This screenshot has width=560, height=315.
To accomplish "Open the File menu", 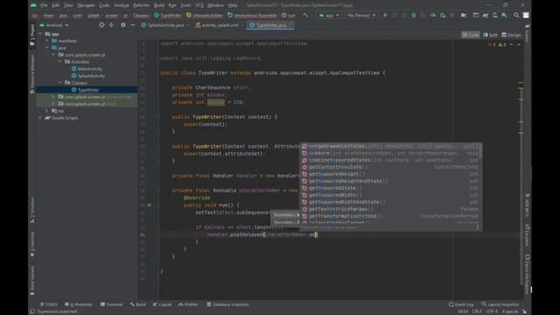I will click(44, 5).
